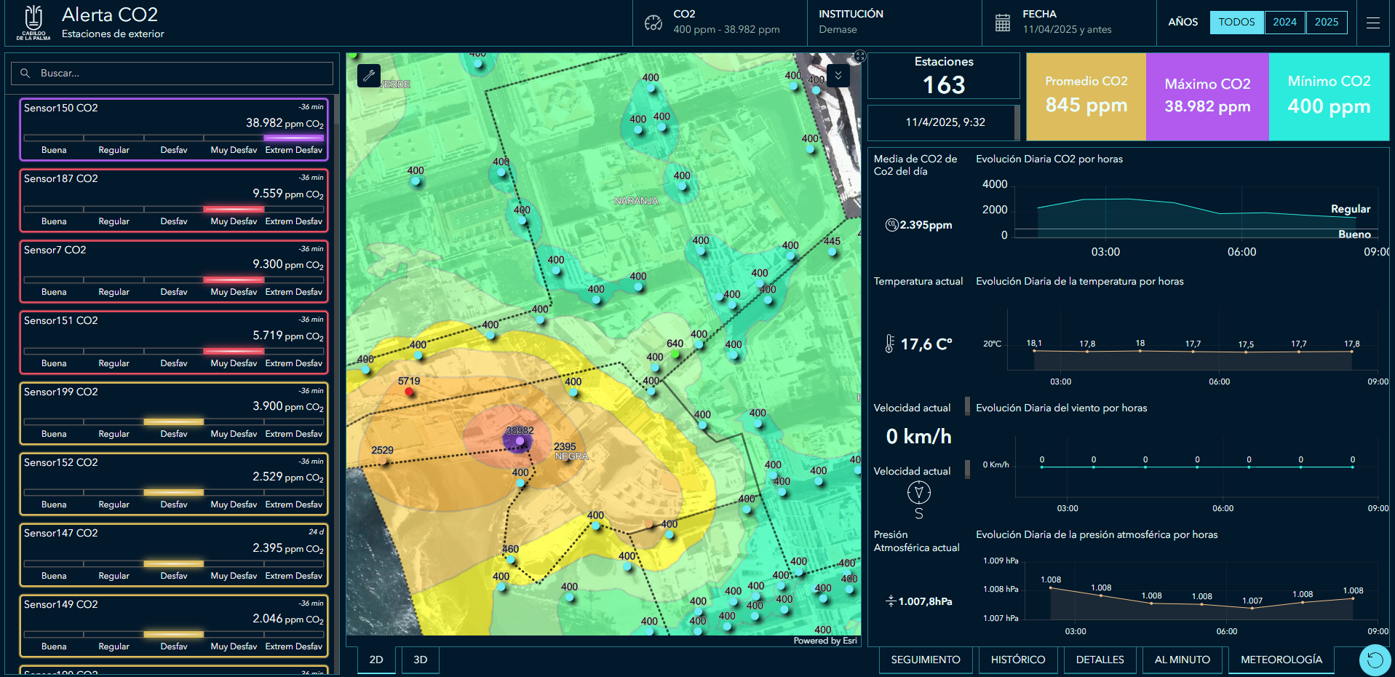Image resolution: width=1395 pixels, height=677 pixels.
Task: Select the red 5719 sensor marker
Action: point(409,392)
